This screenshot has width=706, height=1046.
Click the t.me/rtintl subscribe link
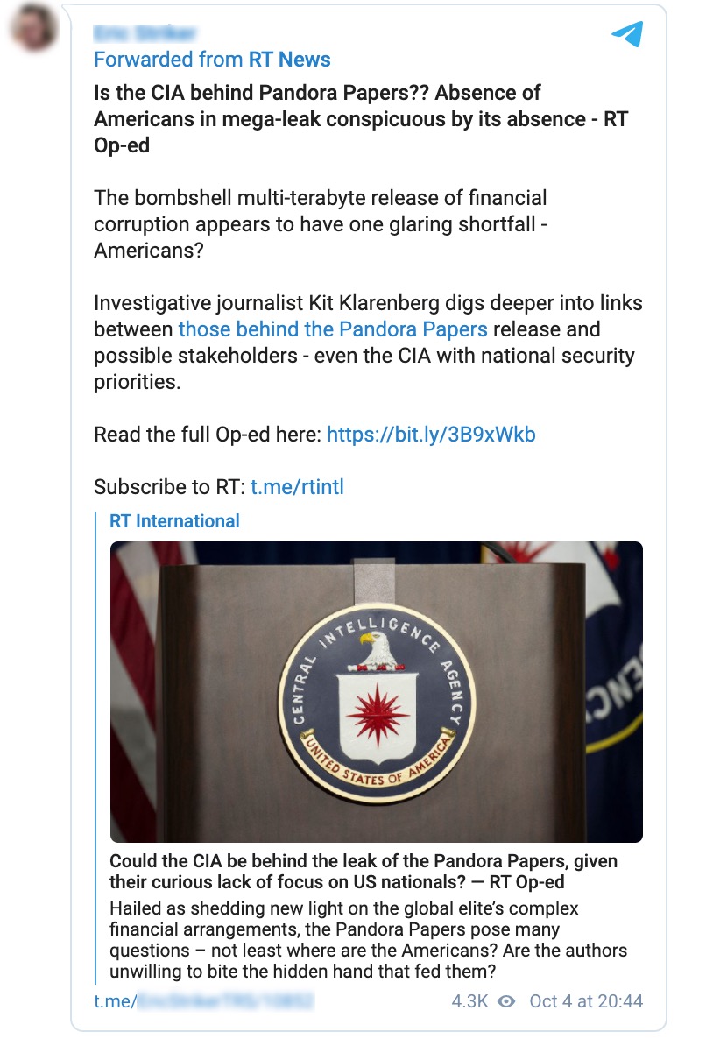(297, 487)
